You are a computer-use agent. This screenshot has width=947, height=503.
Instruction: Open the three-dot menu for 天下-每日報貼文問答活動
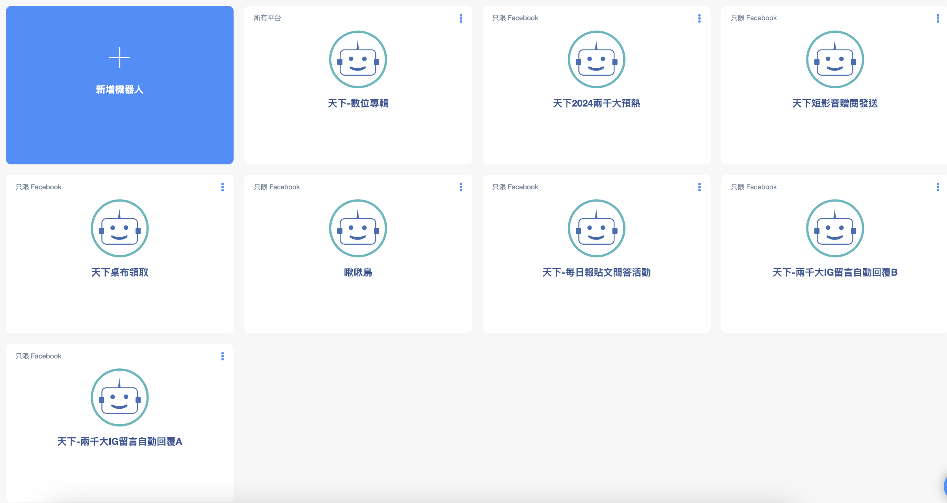click(700, 187)
